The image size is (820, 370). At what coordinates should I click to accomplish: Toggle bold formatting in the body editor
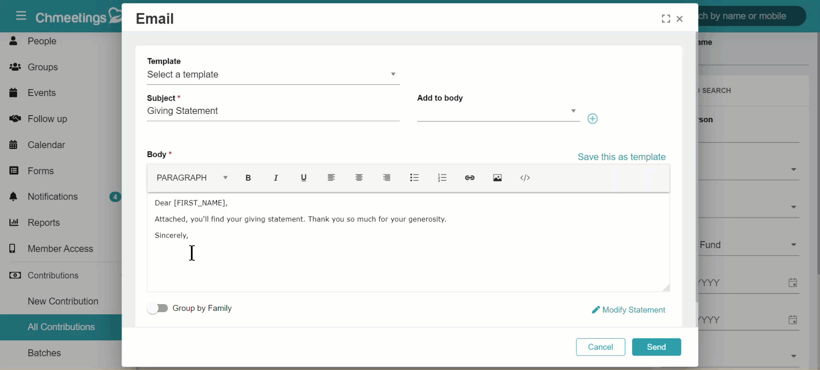248,178
